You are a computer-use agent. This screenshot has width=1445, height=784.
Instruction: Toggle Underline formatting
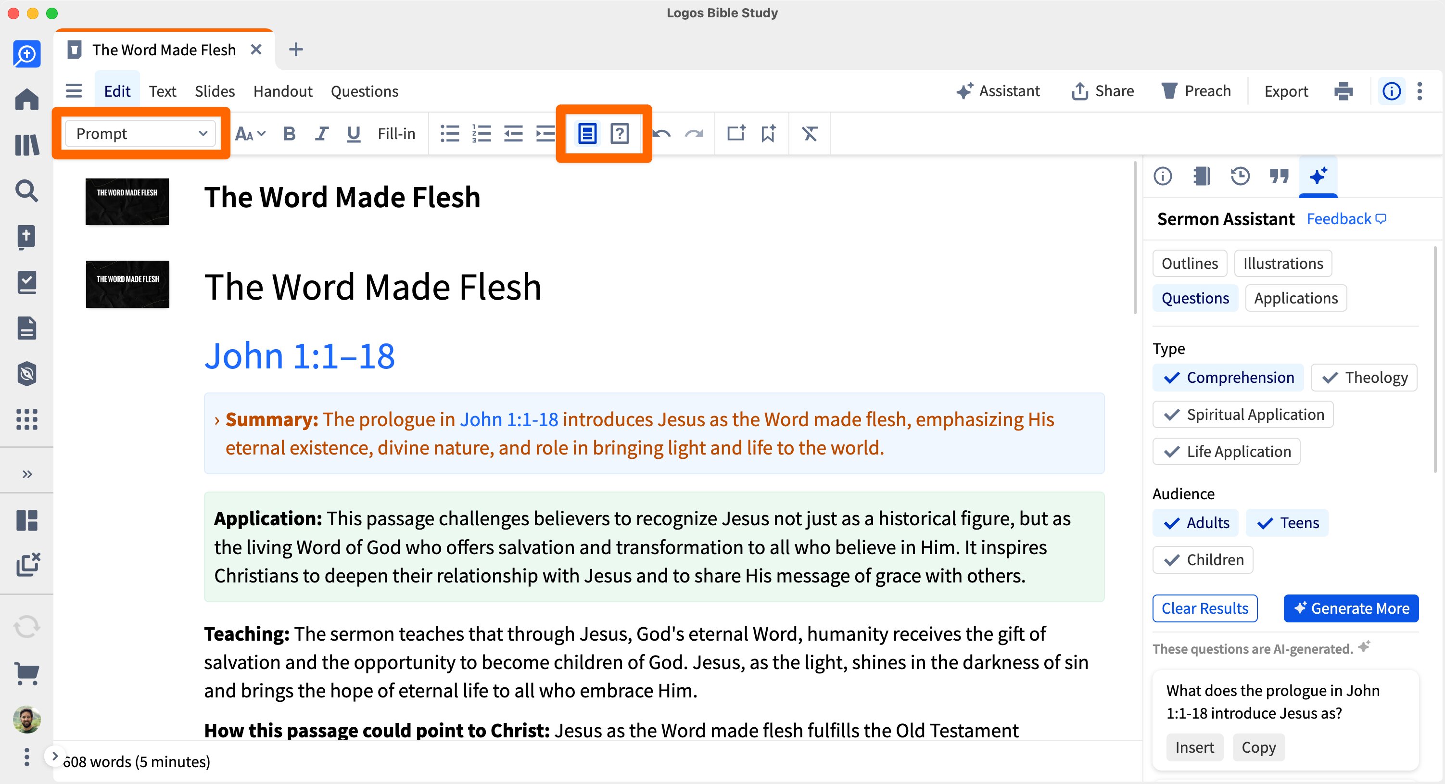[353, 133]
